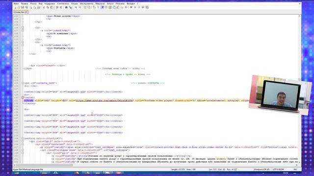314x176 pixels.
Task: Collapse the div class="collapse show" fold marker
Action: [x=23, y=150]
